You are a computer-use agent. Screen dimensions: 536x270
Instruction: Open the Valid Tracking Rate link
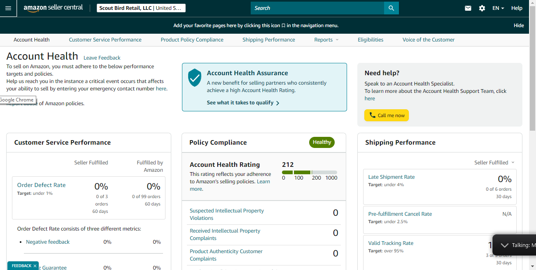[x=391, y=243]
